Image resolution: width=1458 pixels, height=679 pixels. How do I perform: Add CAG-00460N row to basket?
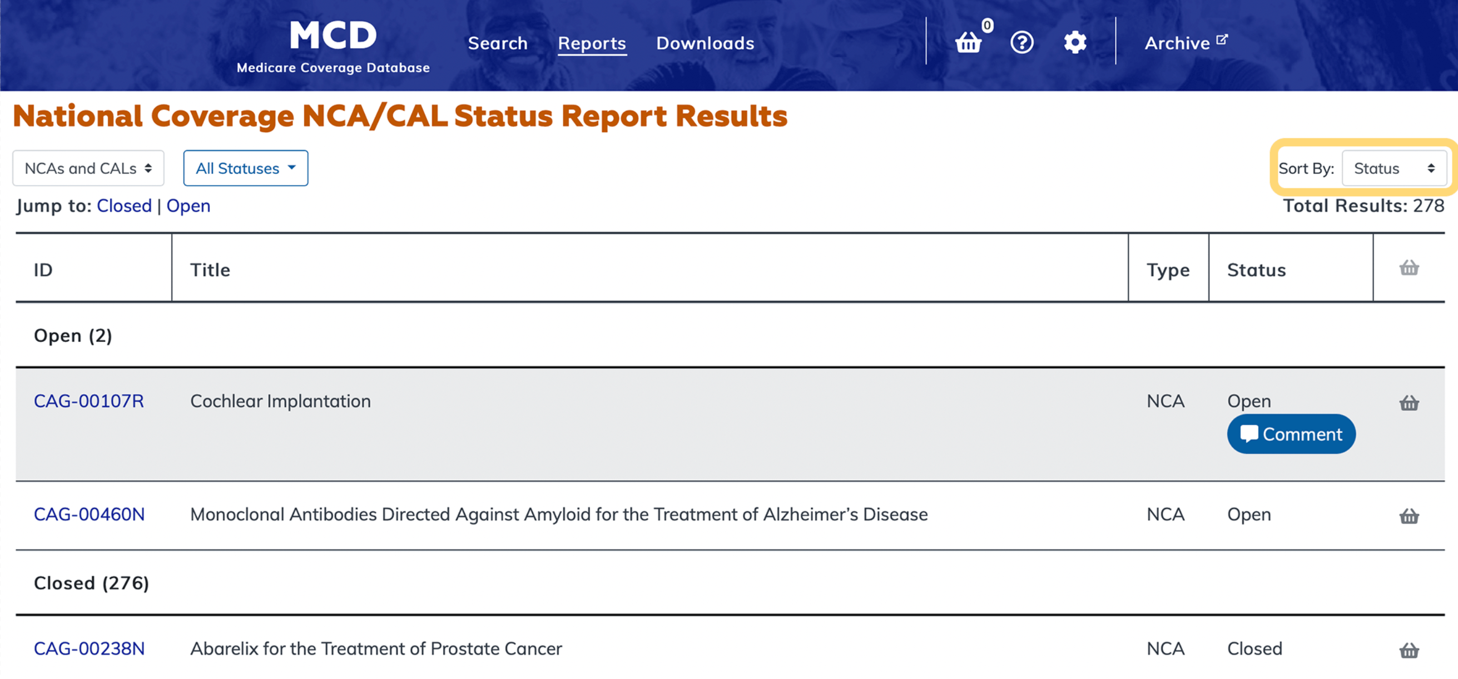pyautogui.click(x=1409, y=516)
